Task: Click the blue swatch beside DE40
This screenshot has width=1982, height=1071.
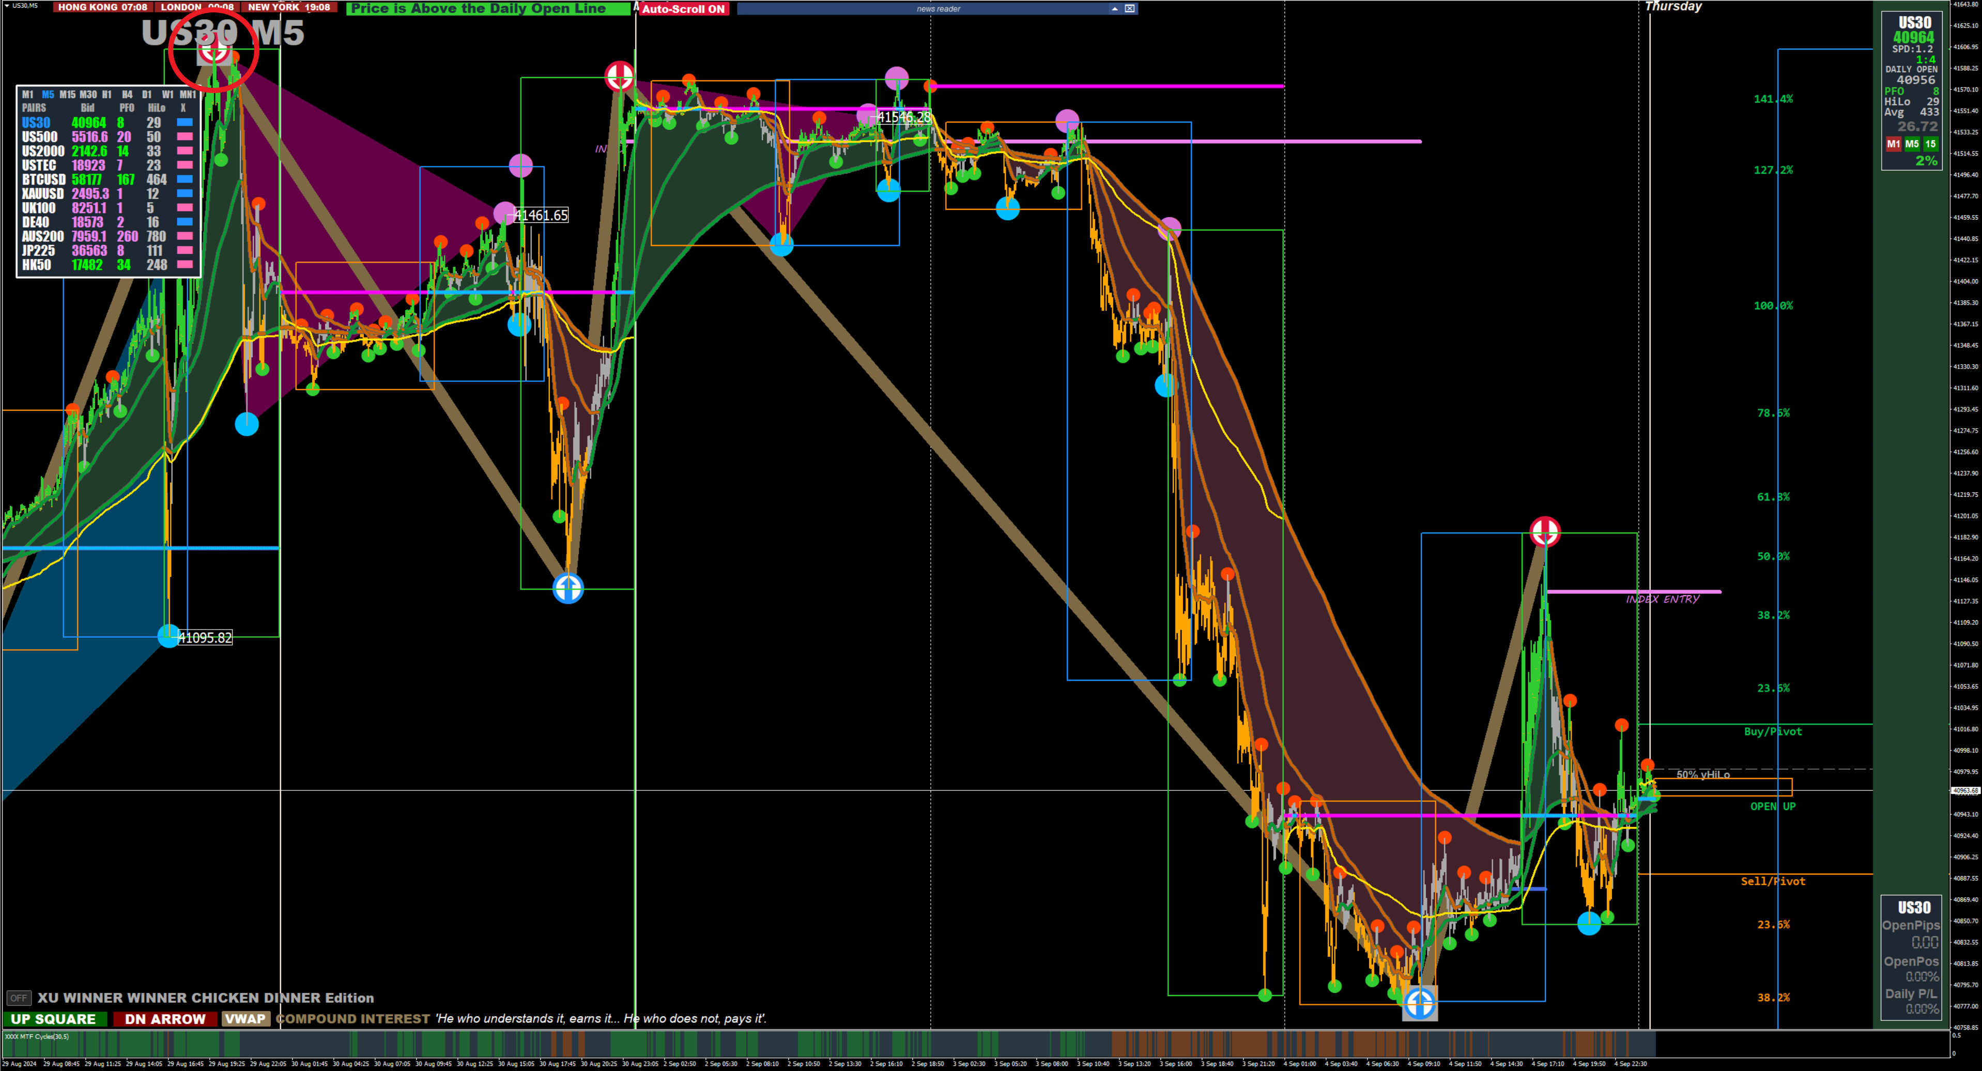Action: pos(185,222)
